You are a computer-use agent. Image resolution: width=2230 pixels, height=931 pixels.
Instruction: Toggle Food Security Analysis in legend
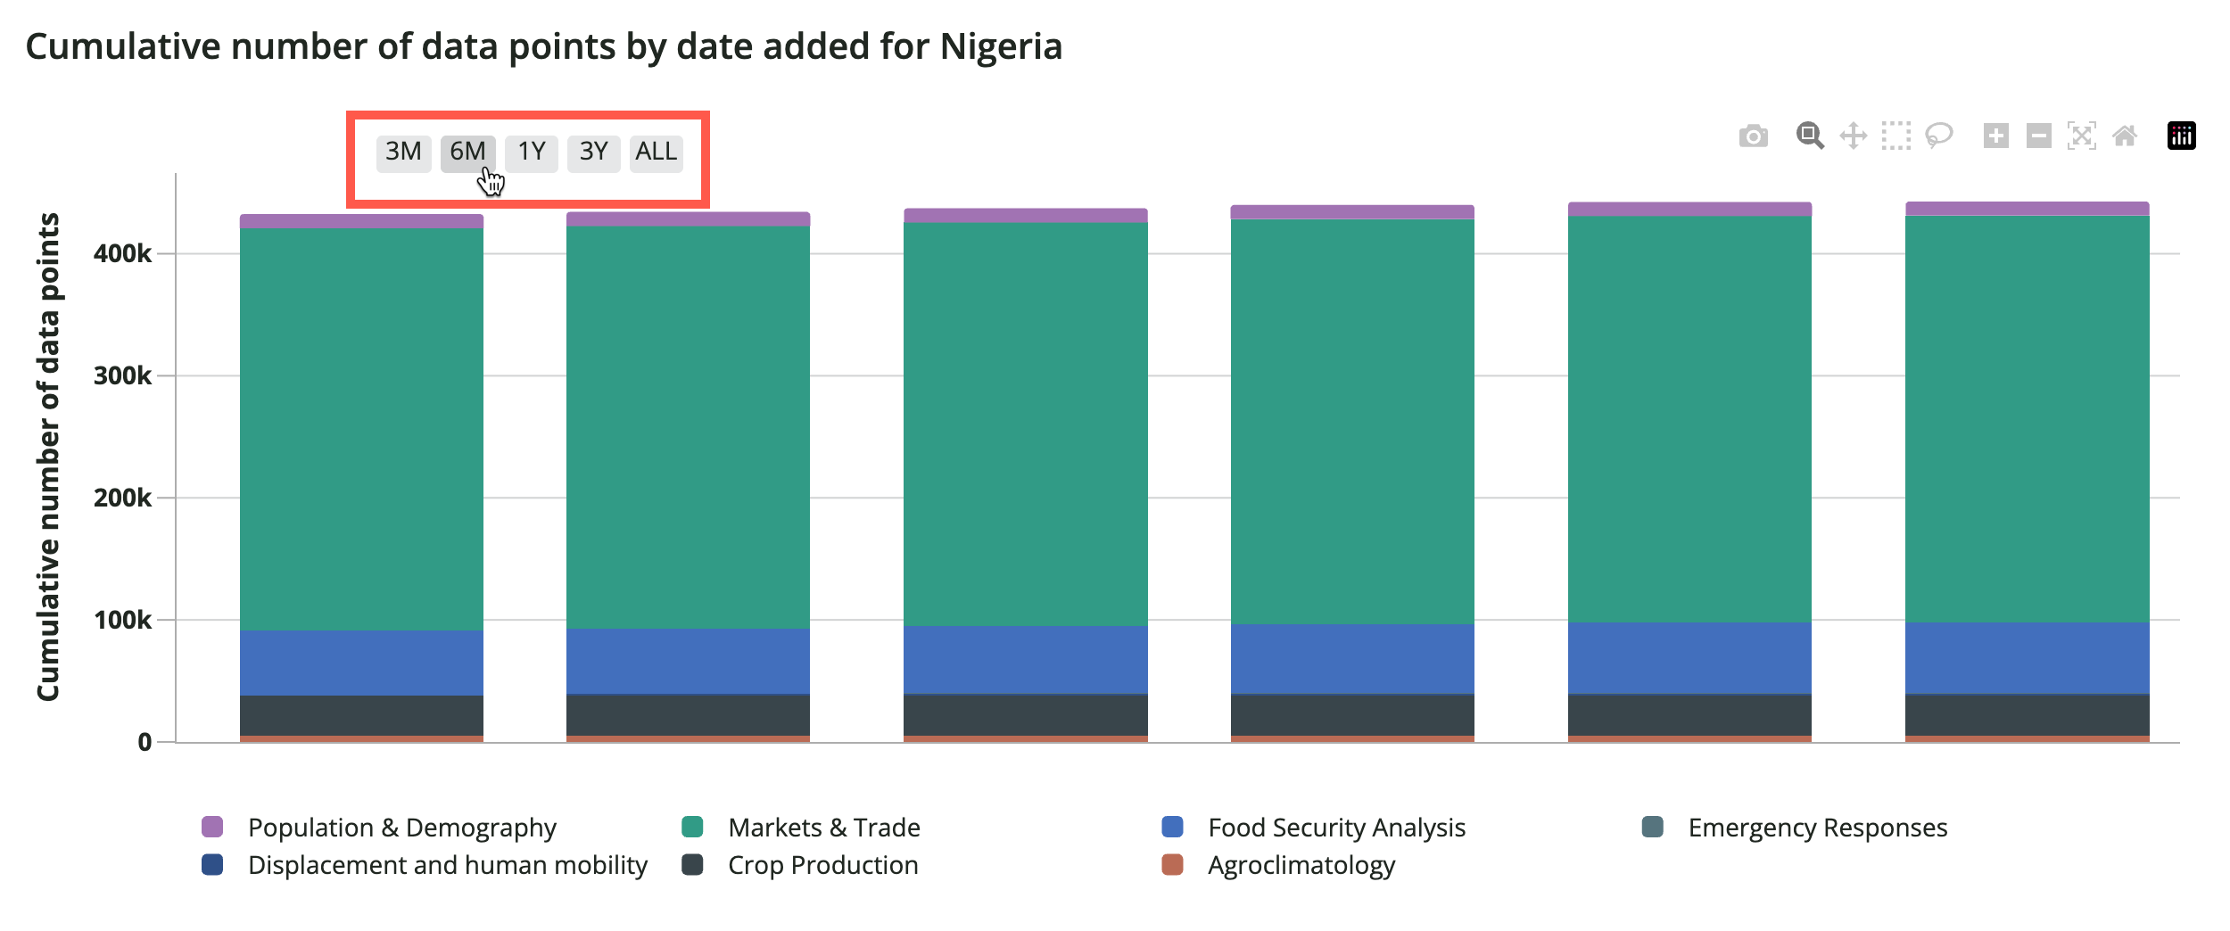[x=1335, y=828]
